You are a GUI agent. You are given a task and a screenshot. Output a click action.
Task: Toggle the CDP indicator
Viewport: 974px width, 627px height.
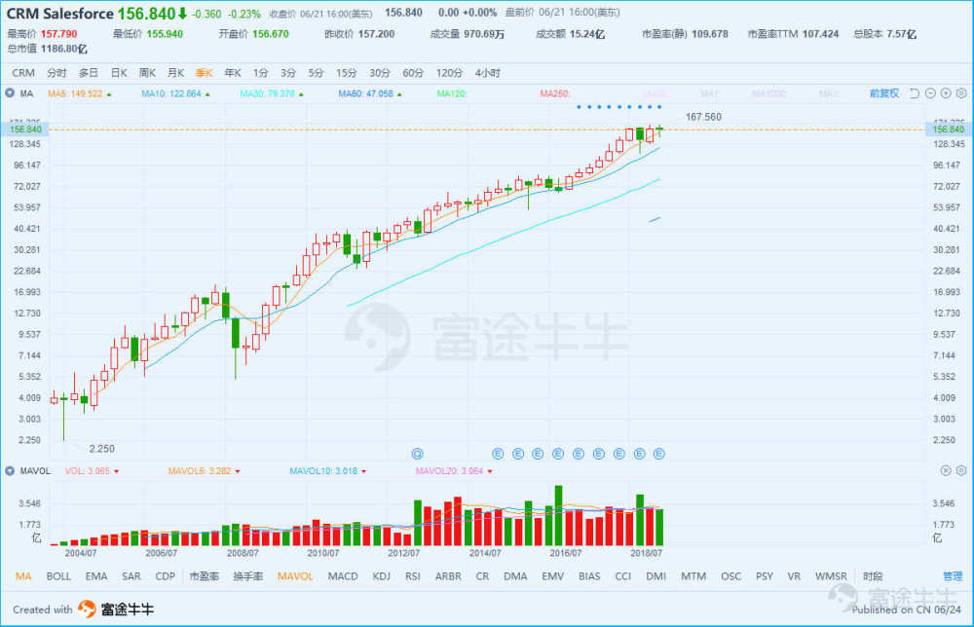(166, 576)
